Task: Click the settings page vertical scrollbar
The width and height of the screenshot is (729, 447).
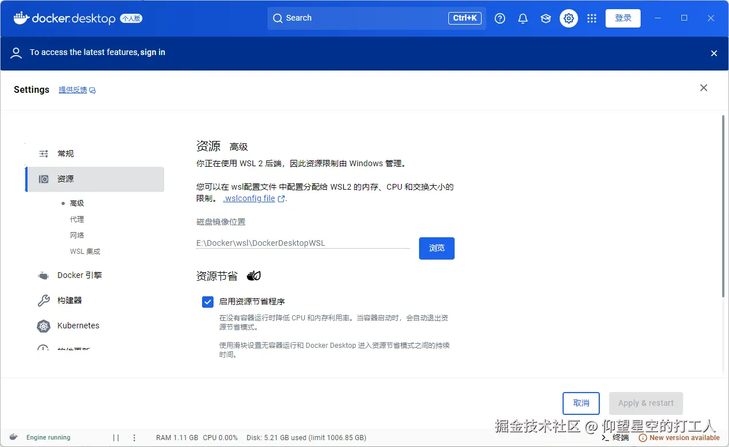Action: pyautogui.click(x=723, y=206)
